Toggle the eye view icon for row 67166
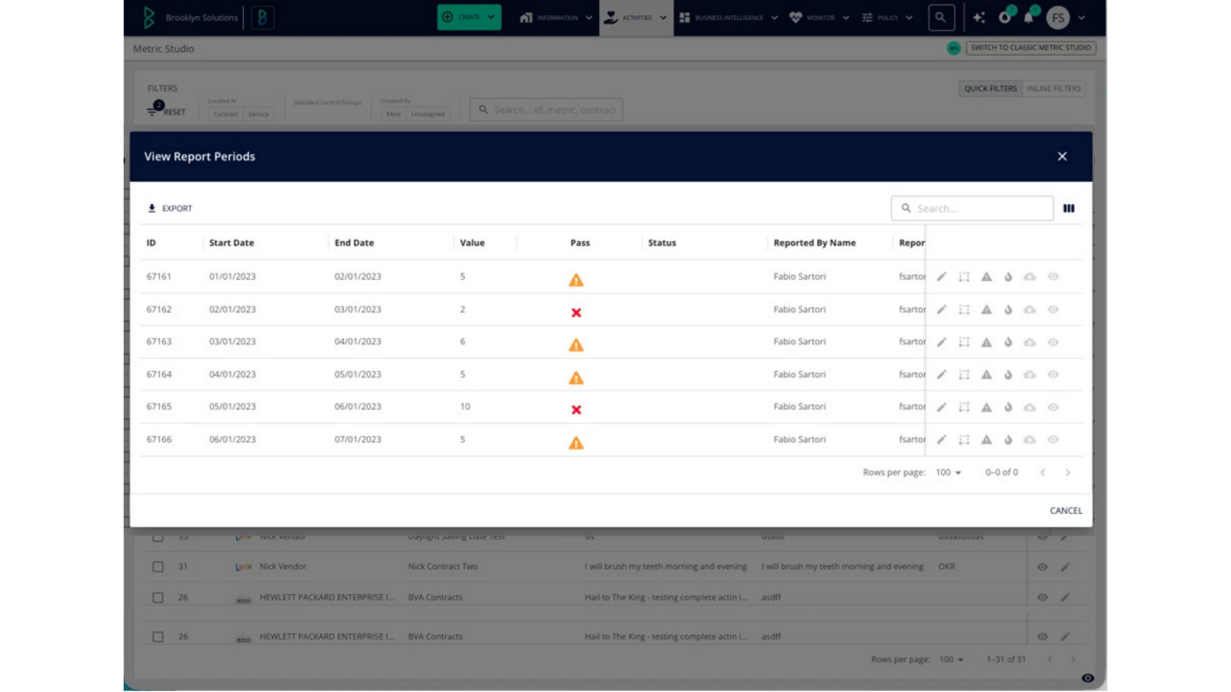This screenshot has width=1231, height=692. [1053, 439]
